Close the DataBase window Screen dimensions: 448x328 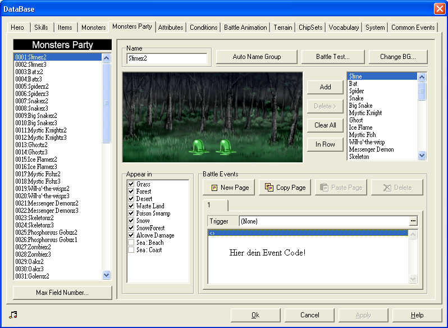click(440, 8)
